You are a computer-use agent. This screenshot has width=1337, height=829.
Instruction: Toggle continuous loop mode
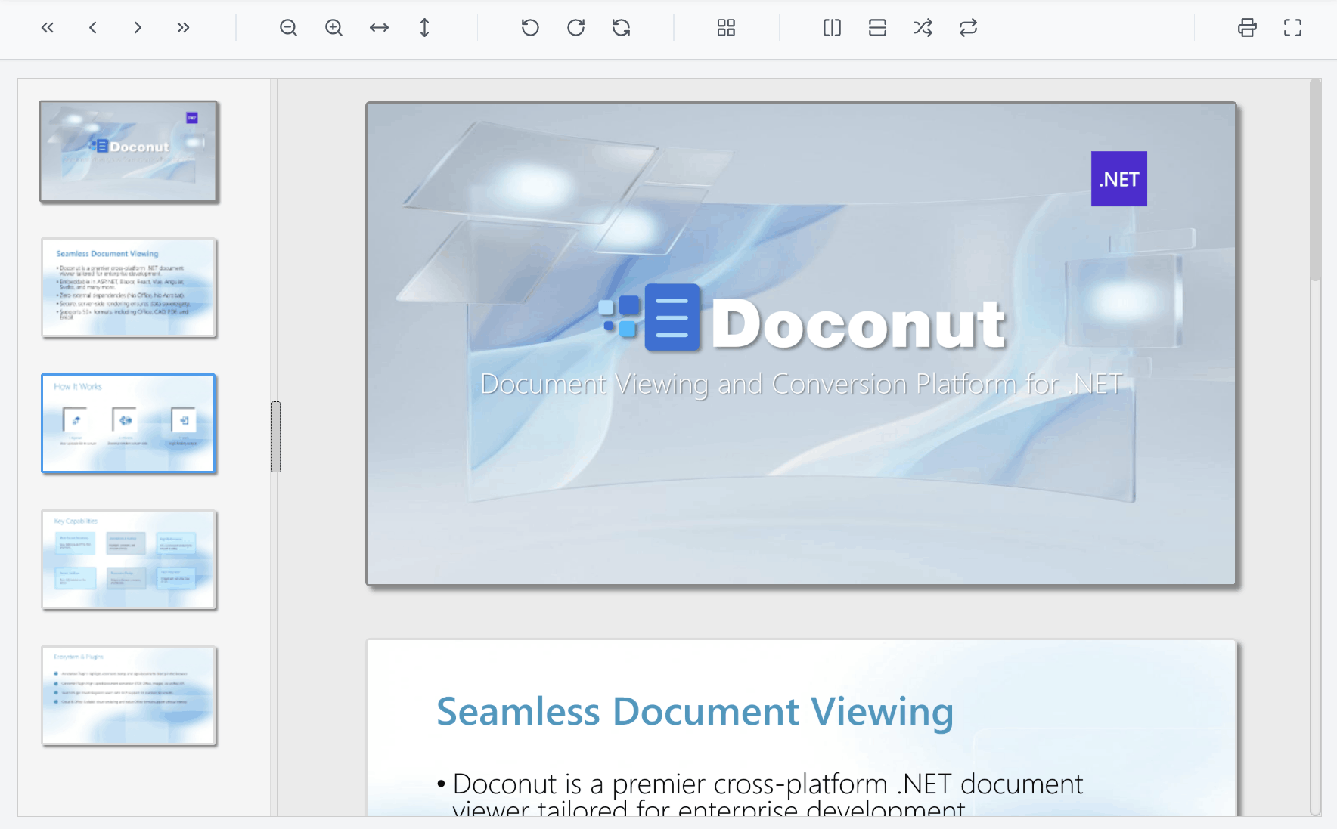[x=968, y=27]
